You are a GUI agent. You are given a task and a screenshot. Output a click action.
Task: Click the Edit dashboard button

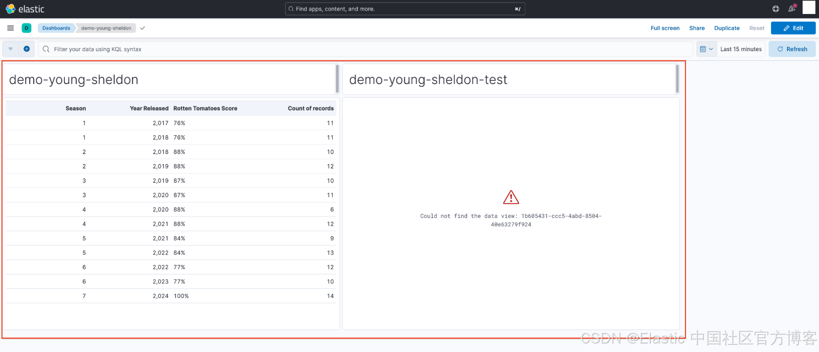coord(793,28)
